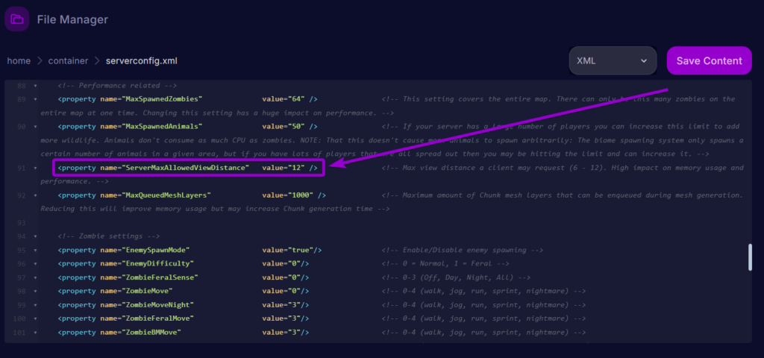The image size is (764, 358).
Task: Collapse fold arrow on line 90
Action: [35, 127]
